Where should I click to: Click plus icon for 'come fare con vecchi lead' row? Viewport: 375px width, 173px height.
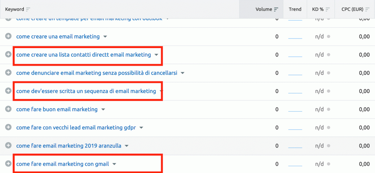click(x=9, y=127)
